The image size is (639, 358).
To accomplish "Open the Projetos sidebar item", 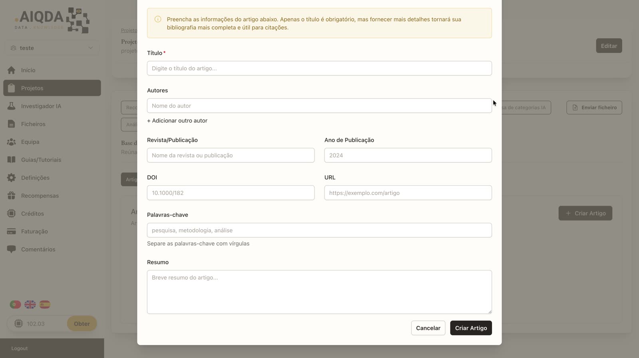I will click(x=52, y=88).
